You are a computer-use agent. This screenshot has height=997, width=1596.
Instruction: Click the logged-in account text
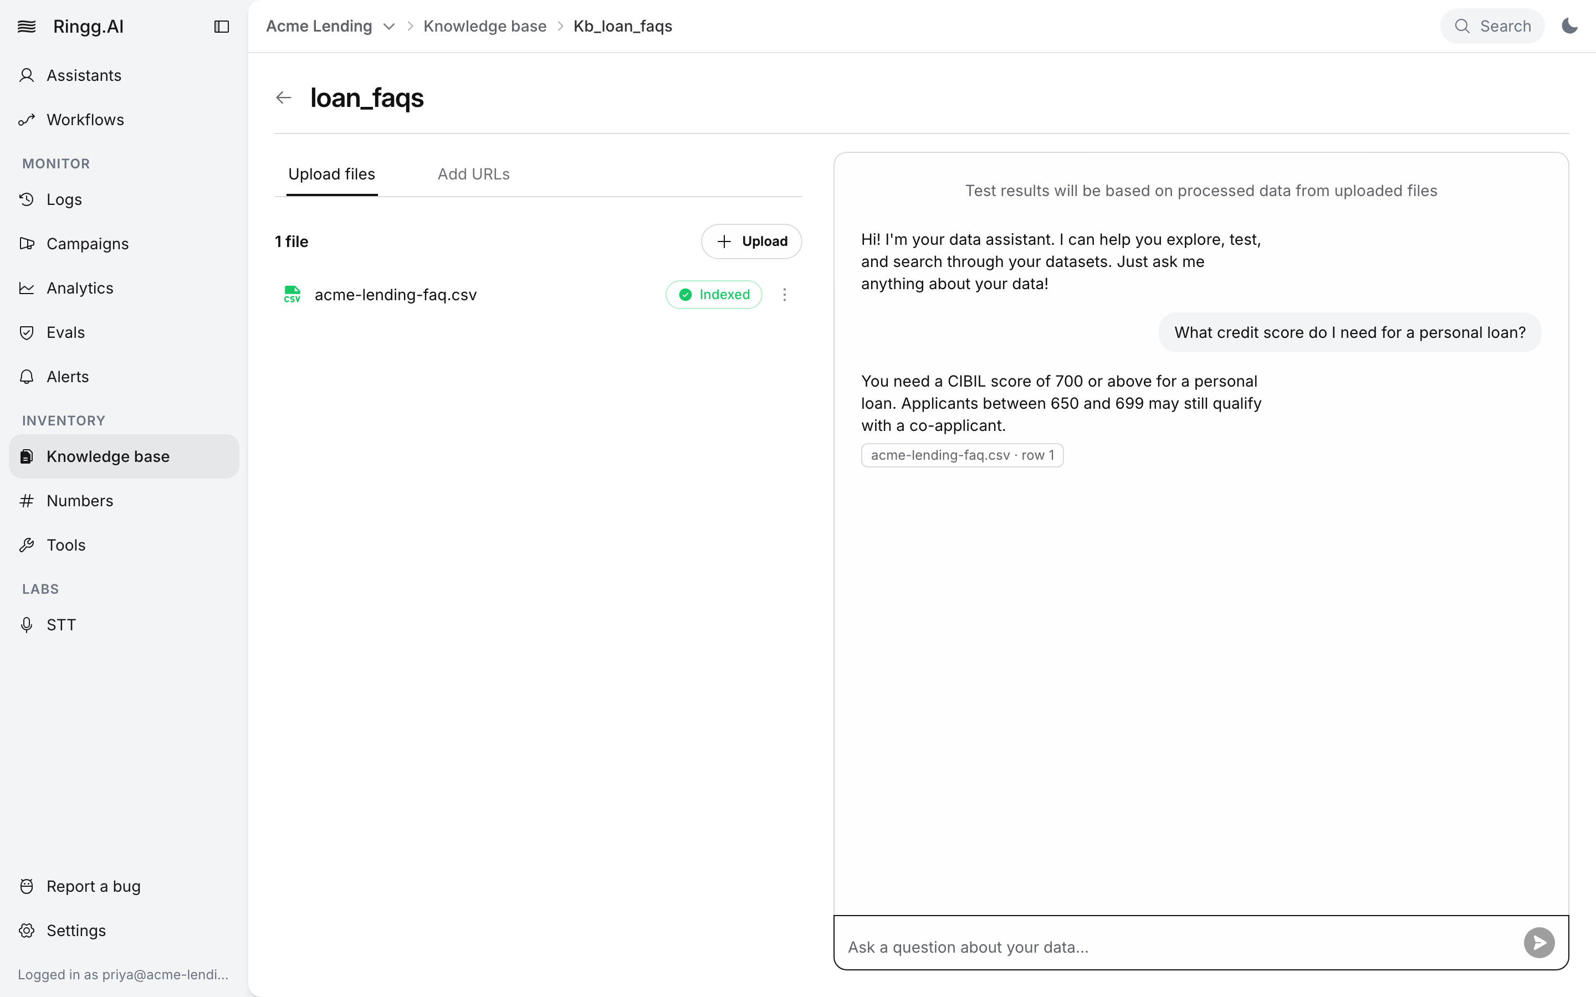(x=124, y=975)
